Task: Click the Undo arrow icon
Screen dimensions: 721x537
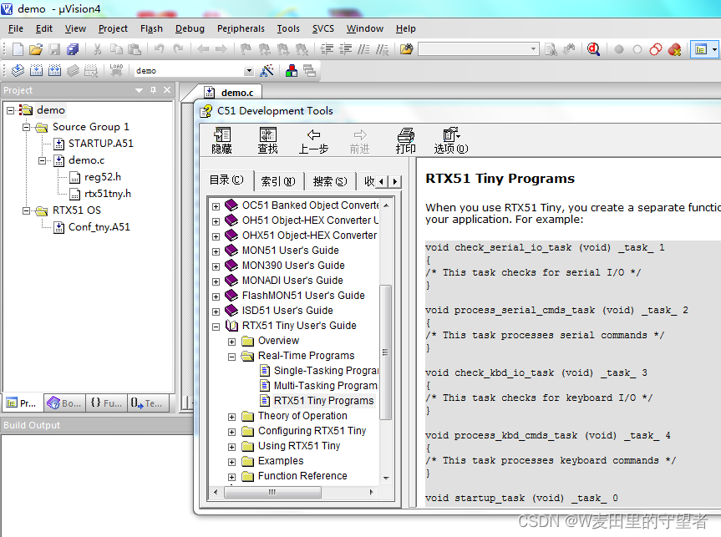Action: [x=159, y=48]
